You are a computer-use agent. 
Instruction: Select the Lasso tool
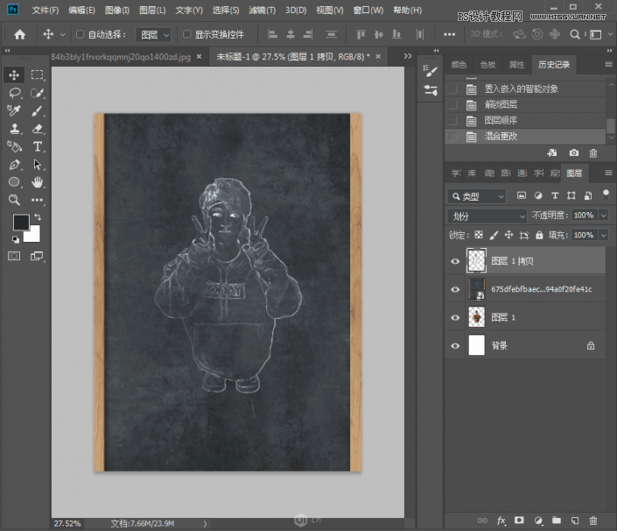coord(14,93)
